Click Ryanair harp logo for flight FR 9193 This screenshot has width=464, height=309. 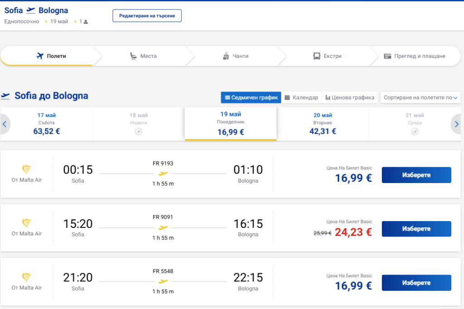click(27, 170)
